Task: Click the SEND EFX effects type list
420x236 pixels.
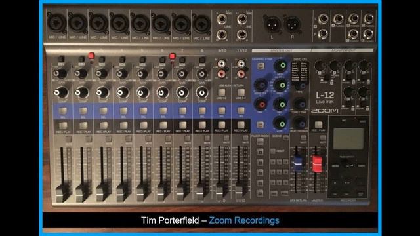Action: pos(300,71)
